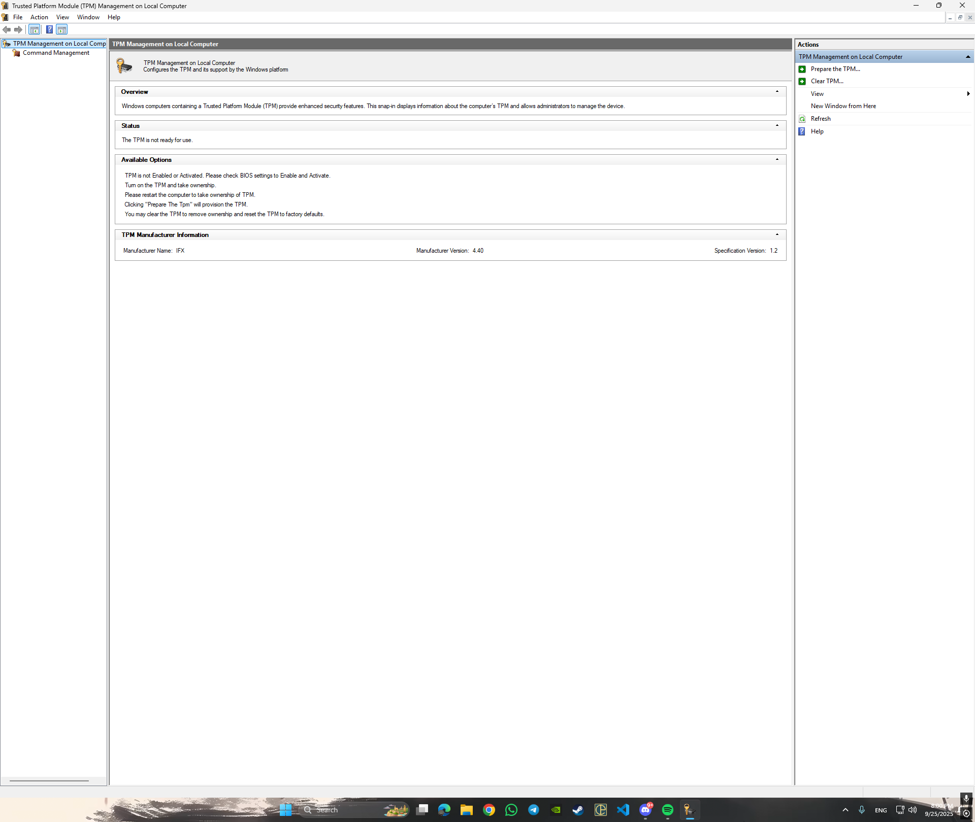
Task: Open the Window menu
Action: [x=88, y=17]
